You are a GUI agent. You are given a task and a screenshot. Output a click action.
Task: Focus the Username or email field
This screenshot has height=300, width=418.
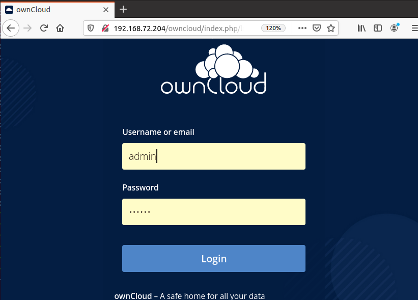click(x=214, y=156)
